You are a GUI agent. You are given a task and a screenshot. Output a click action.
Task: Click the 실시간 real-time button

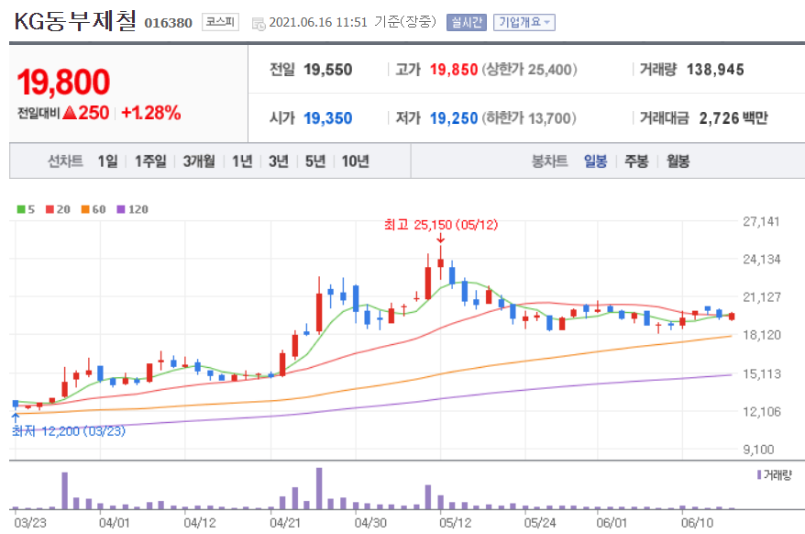point(466,22)
